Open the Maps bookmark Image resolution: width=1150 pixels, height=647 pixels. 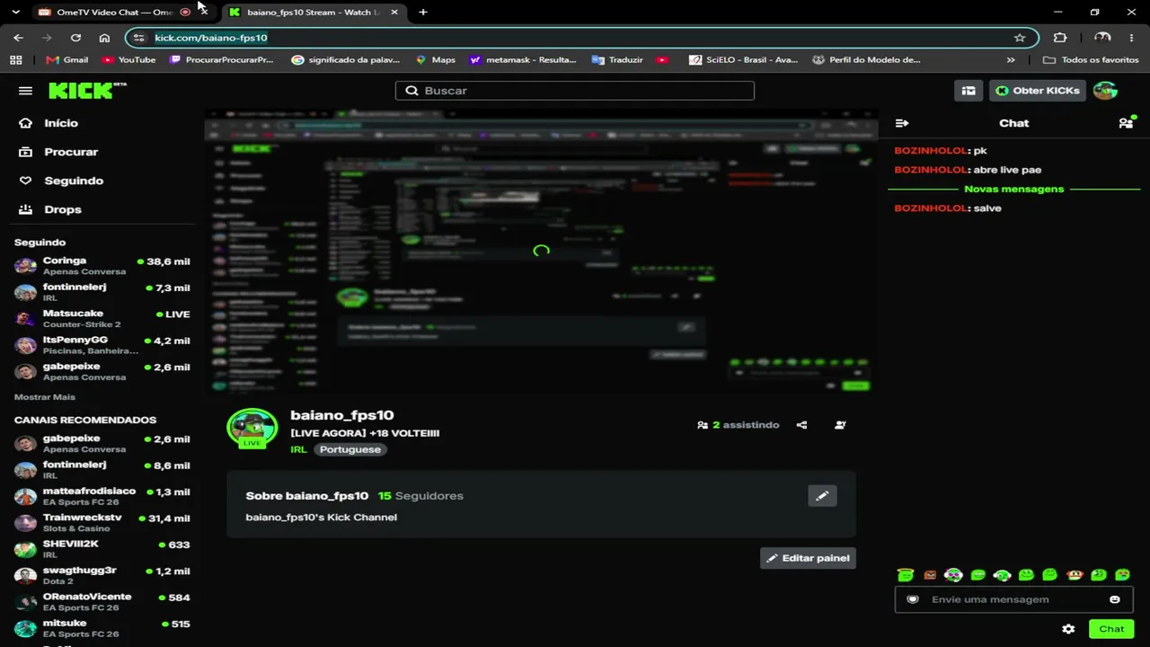435,60
